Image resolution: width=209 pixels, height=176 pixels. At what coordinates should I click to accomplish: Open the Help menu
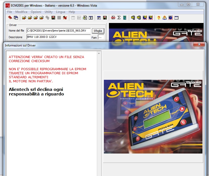pyautogui.click(x=72, y=12)
